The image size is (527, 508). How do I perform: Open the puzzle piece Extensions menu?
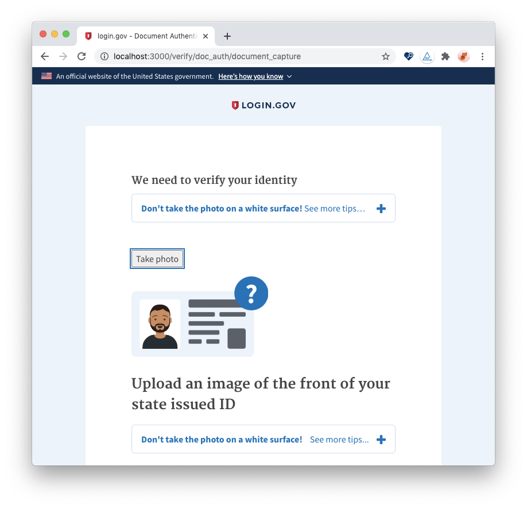coord(445,56)
